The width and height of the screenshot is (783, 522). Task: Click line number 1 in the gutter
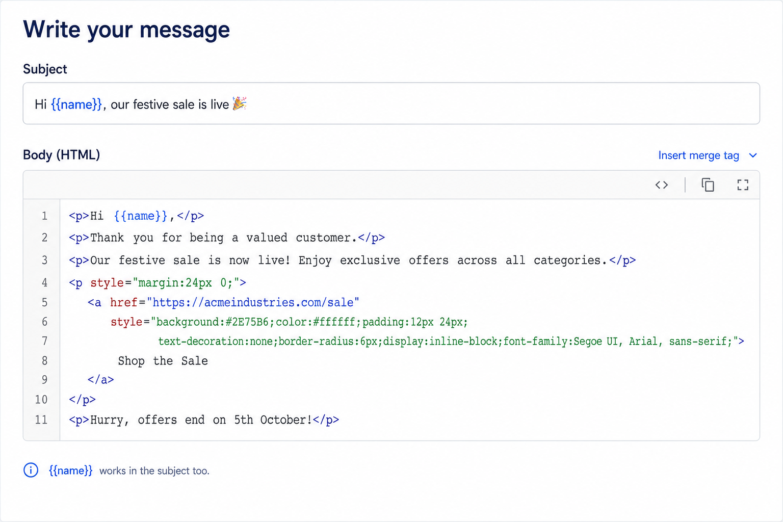[44, 216]
